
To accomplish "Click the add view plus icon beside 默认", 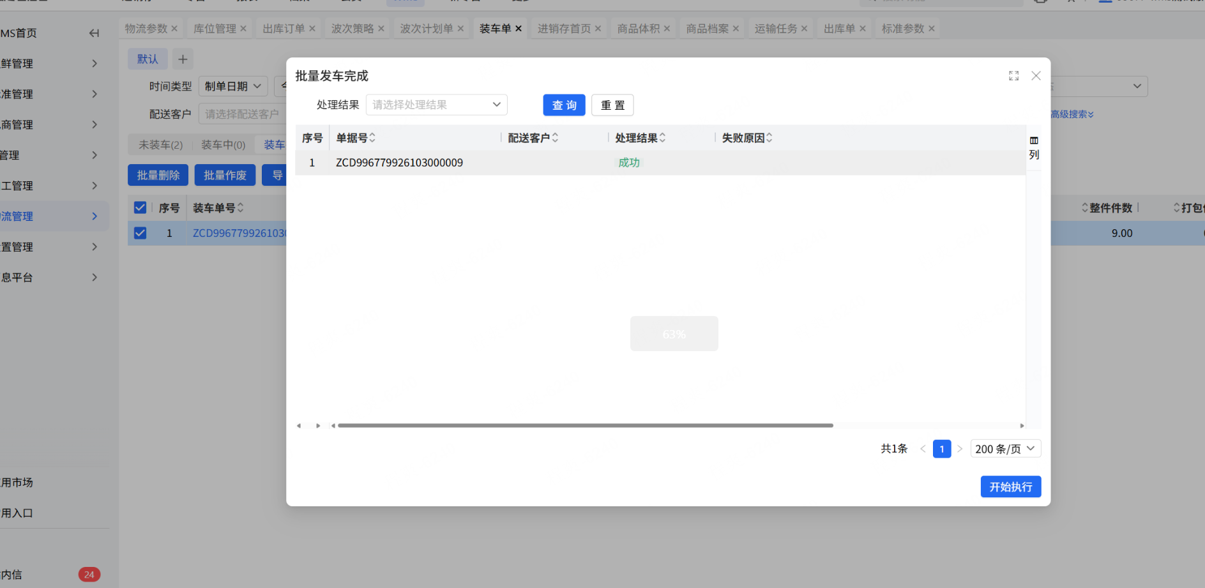I will coord(183,59).
